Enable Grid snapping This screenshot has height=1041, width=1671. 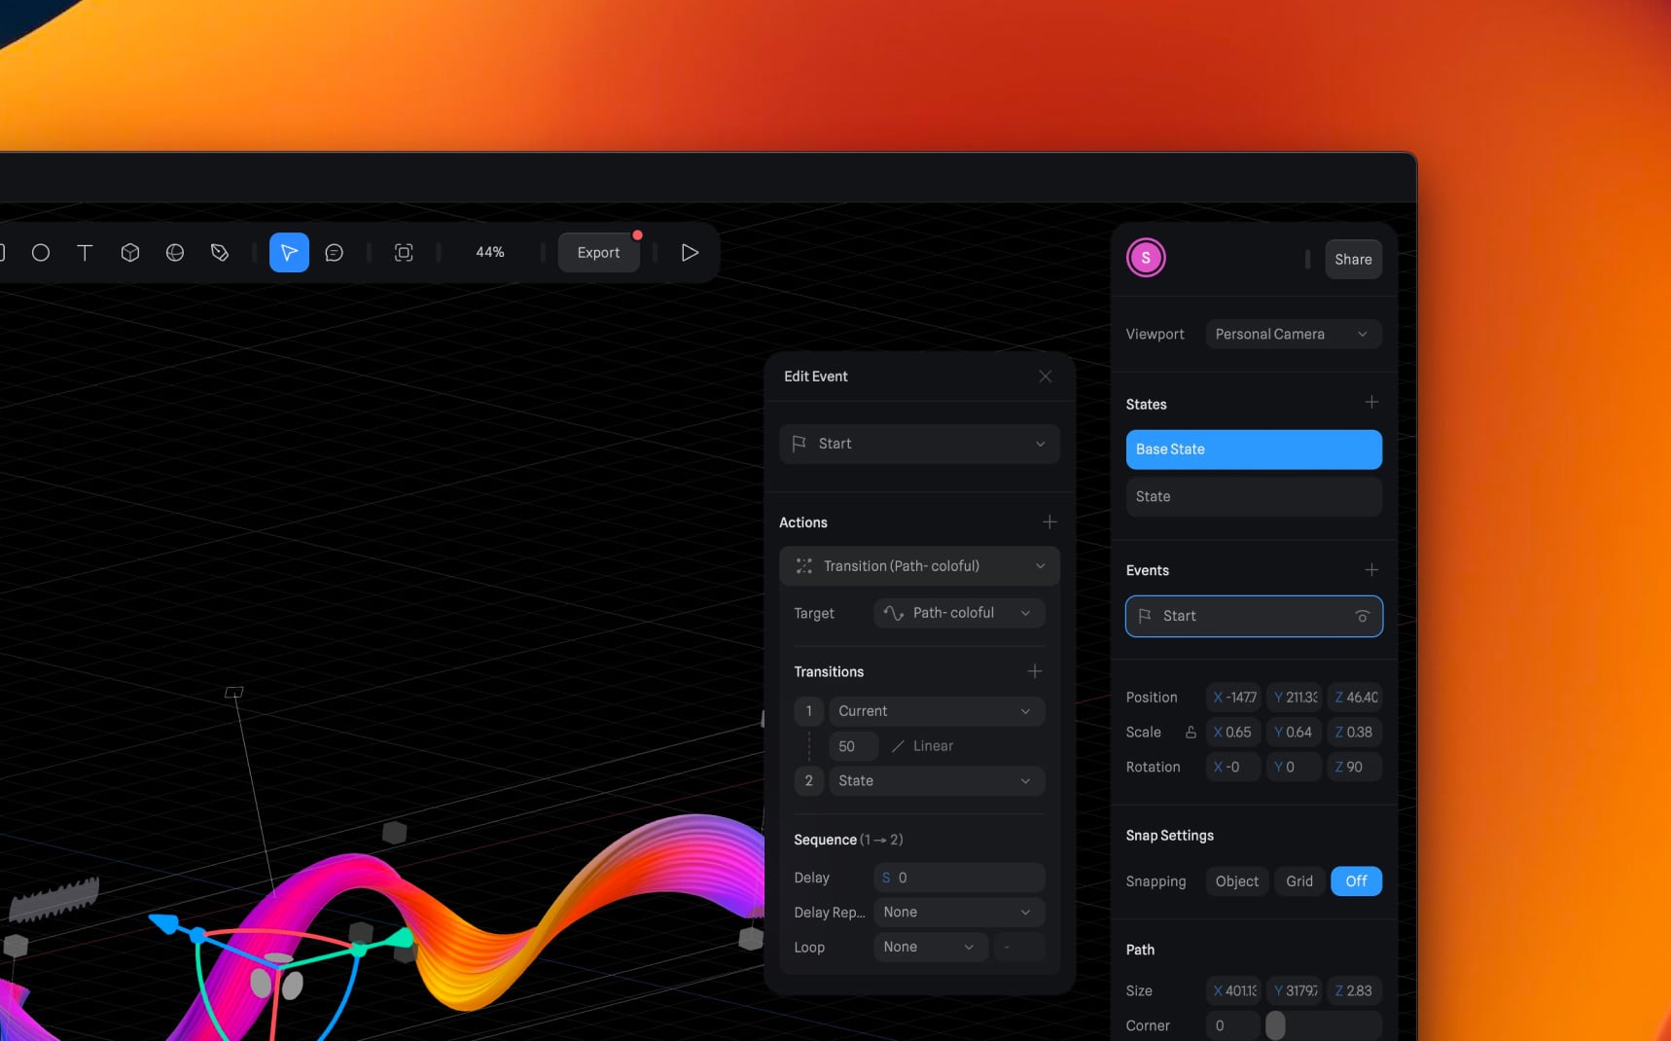coord(1298,880)
